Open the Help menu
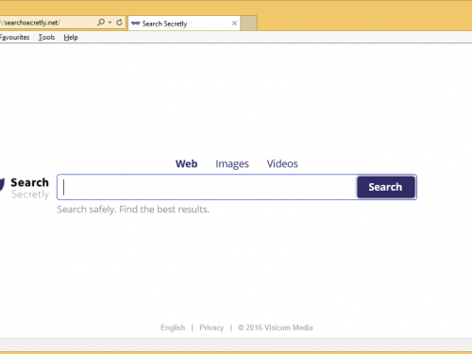Image resolution: width=472 pixels, height=354 pixels. click(71, 38)
